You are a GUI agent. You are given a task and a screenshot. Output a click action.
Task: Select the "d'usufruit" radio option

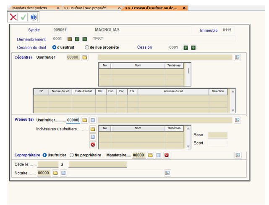pos(55,47)
